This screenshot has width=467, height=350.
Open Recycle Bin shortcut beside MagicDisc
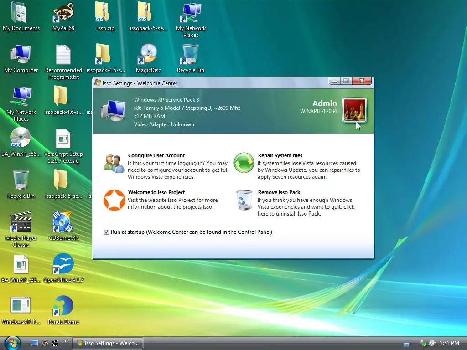pyautogui.click(x=190, y=58)
